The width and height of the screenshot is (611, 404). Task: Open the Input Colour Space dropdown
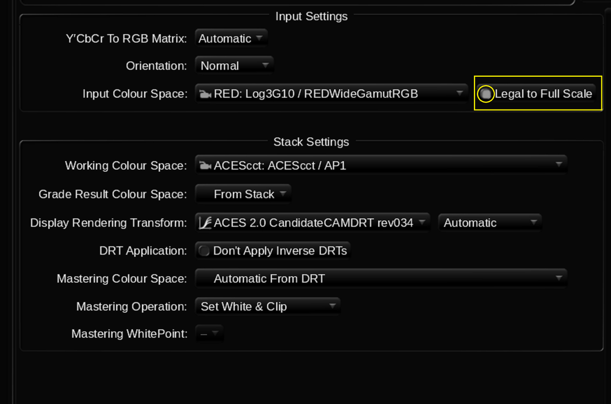click(x=331, y=93)
